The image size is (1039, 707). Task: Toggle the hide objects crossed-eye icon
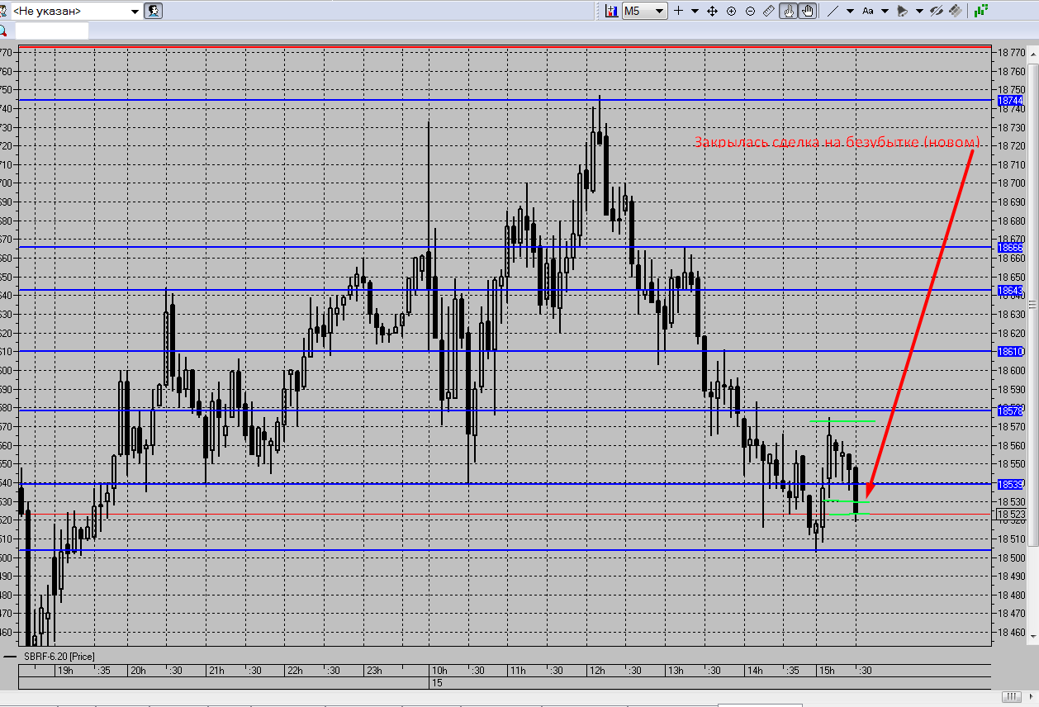pyautogui.click(x=937, y=11)
